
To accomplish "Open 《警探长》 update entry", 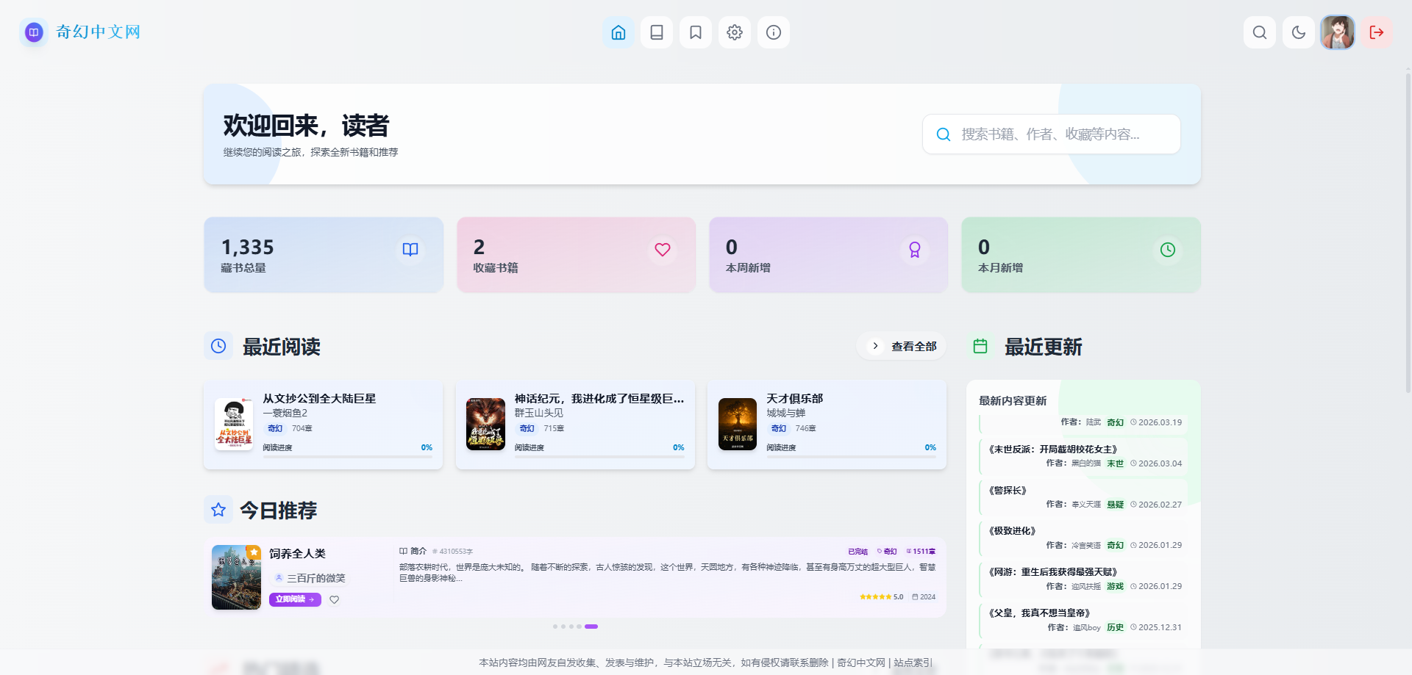I will pyautogui.click(x=1083, y=497).
